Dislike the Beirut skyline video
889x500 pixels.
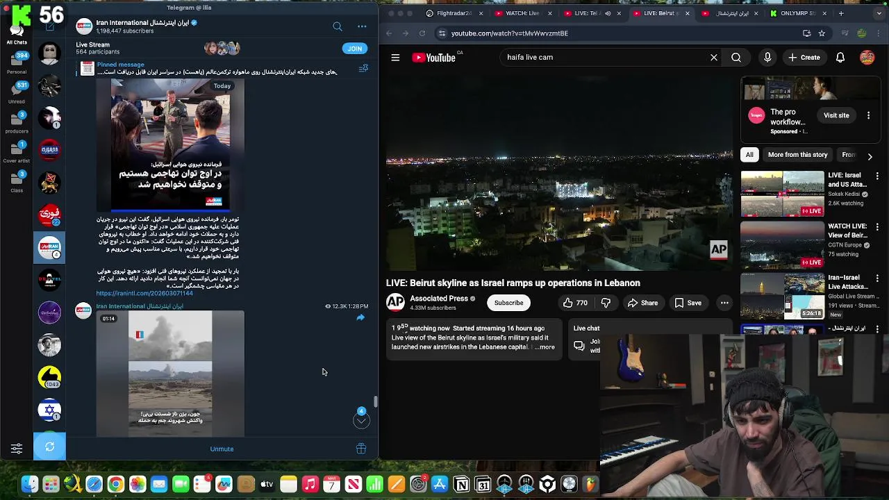tap(606, 303)
